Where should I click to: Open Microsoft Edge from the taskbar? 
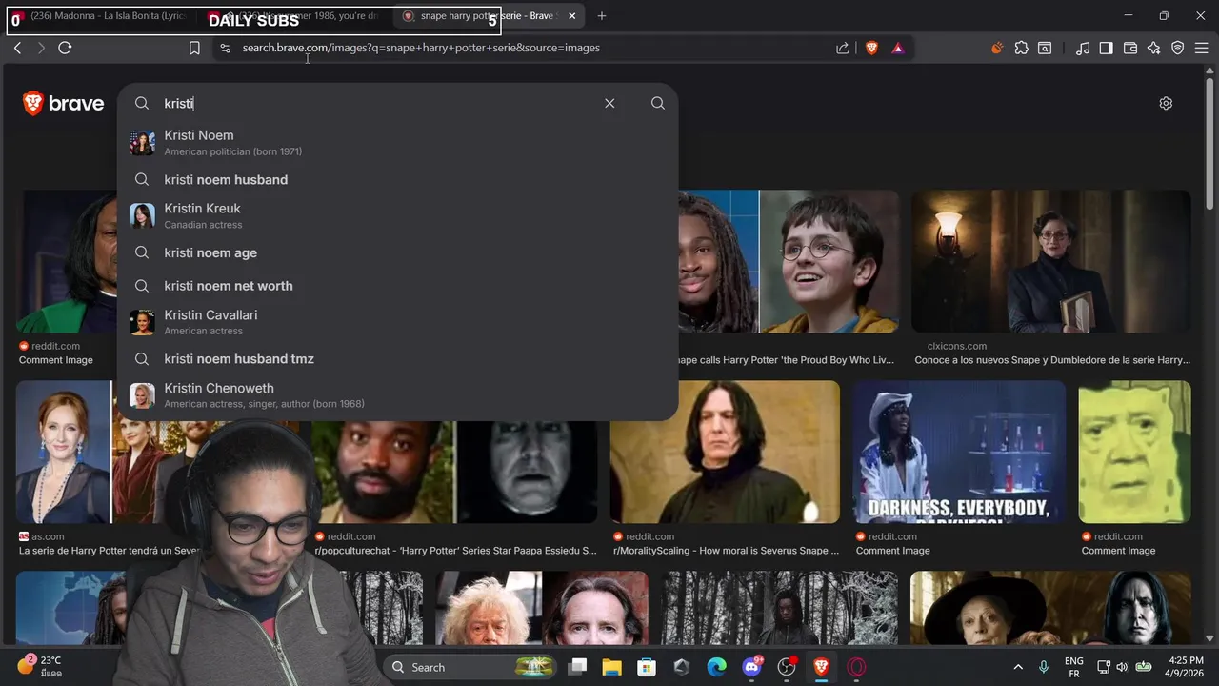tap(716, 667)
